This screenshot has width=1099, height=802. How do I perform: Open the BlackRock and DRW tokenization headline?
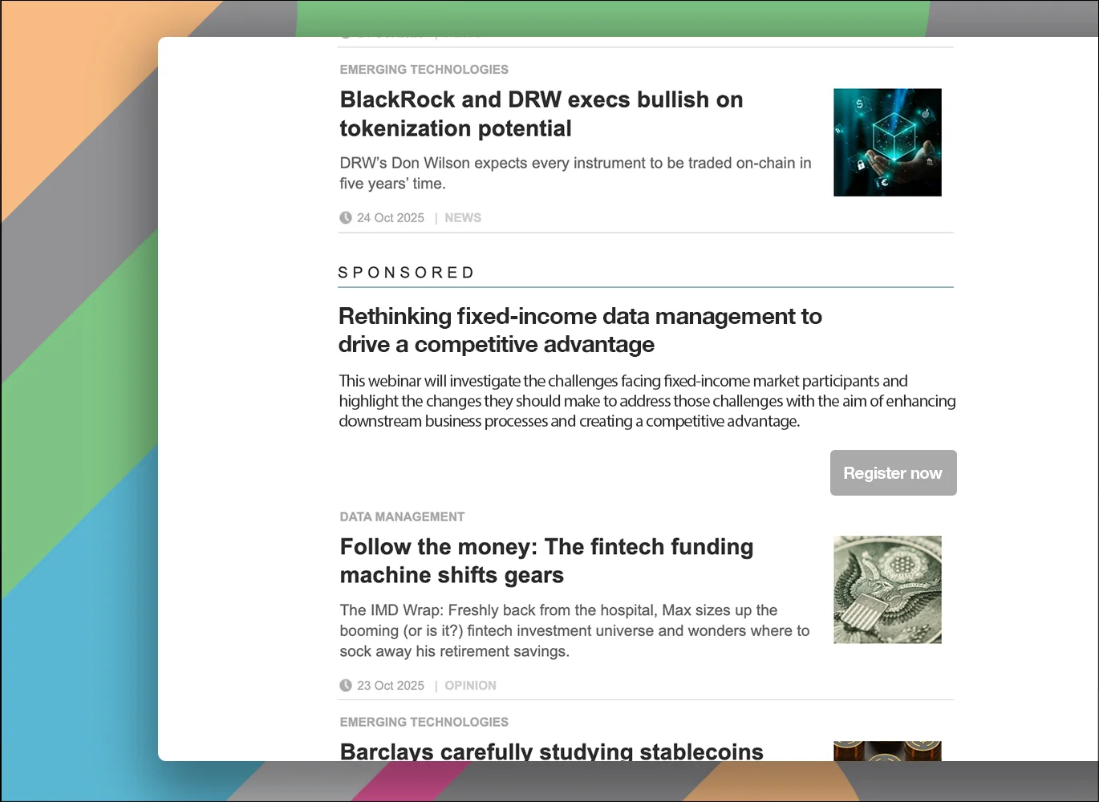click(541, 114)
